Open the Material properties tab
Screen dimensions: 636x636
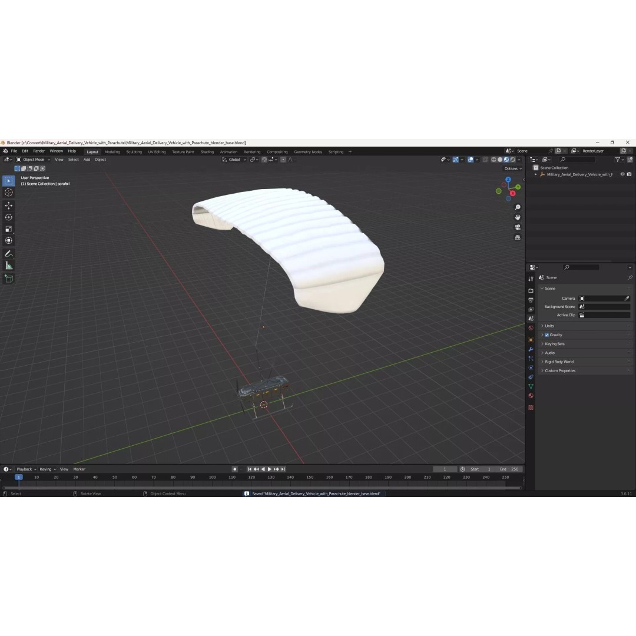pyautogui.click(x=531, y=396)
